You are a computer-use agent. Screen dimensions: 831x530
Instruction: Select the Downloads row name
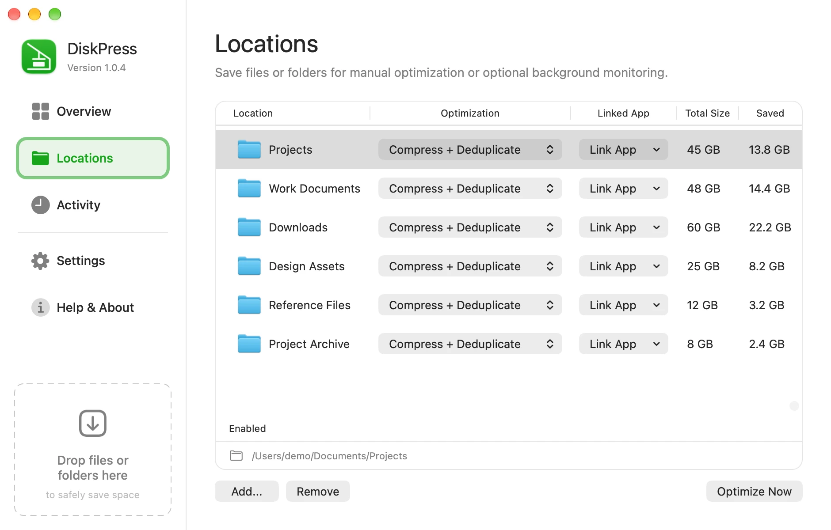click(298, 227)
